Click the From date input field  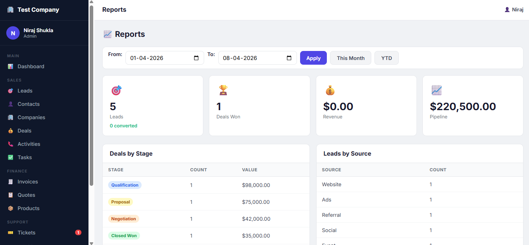[159, 58]
